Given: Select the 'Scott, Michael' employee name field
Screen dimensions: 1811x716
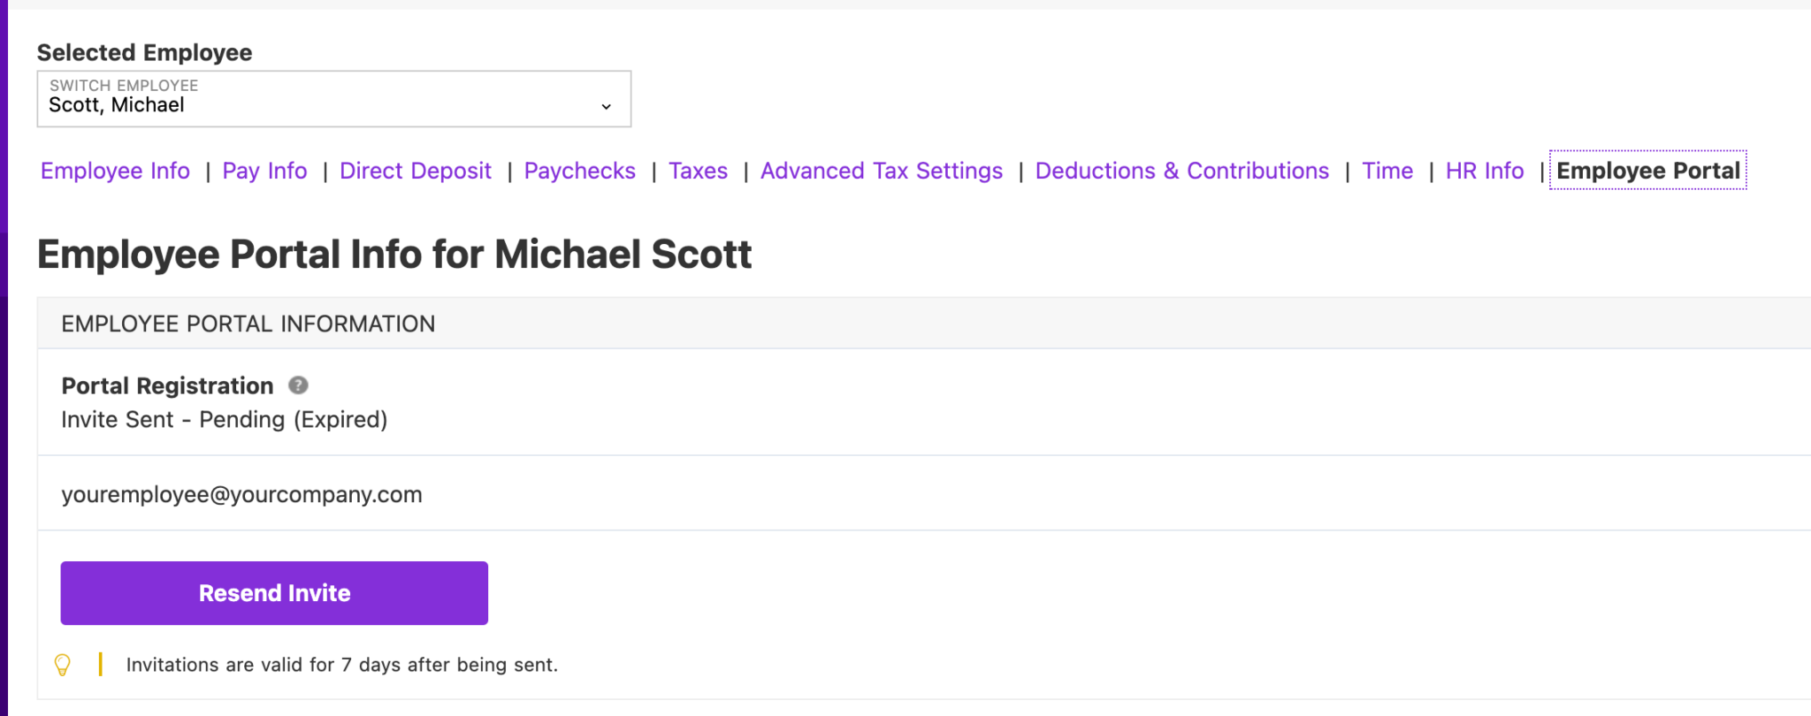Looking at the screenshot, I should point(117,105).
